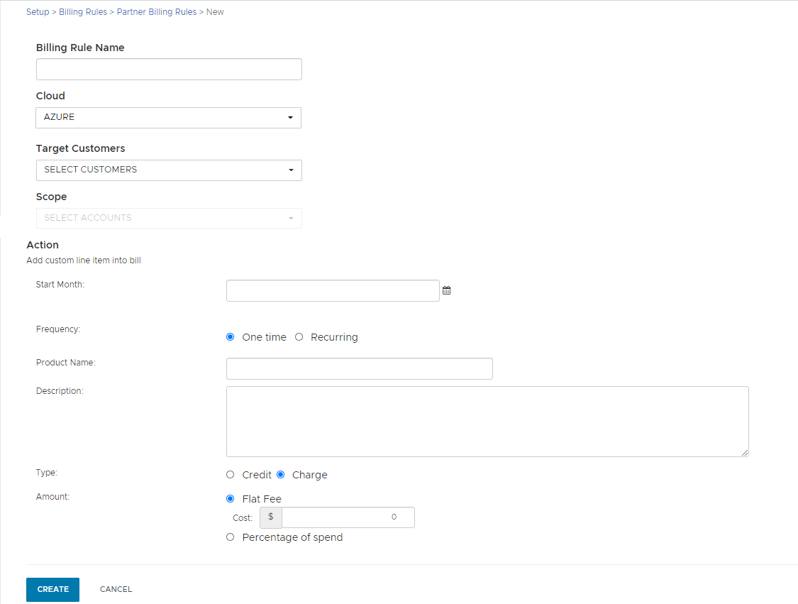Open the Scope accounts dropdown
This screenshot has height=604, width=798.
(x=168, y=218)
